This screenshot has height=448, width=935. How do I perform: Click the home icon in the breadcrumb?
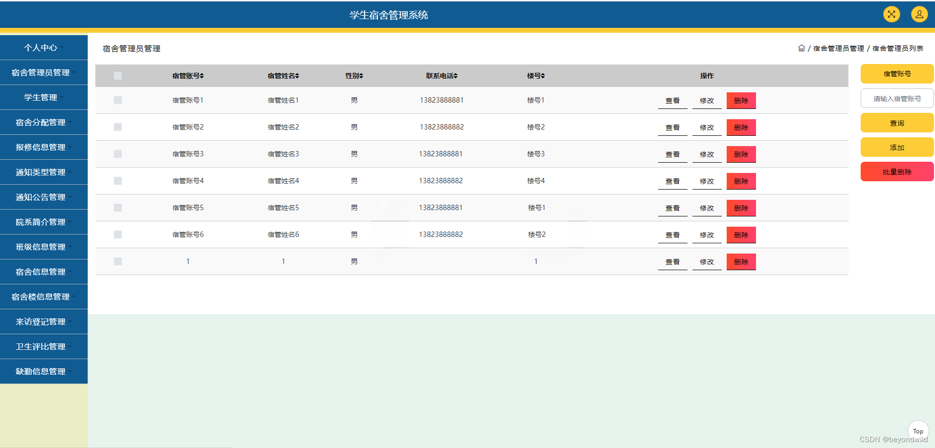(x=801, y=48)
